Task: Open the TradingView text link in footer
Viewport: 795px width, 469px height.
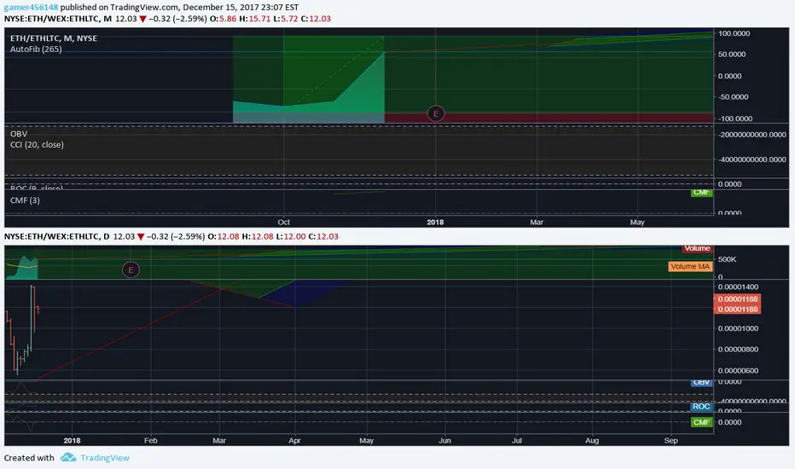Action: tap(105, 458)
